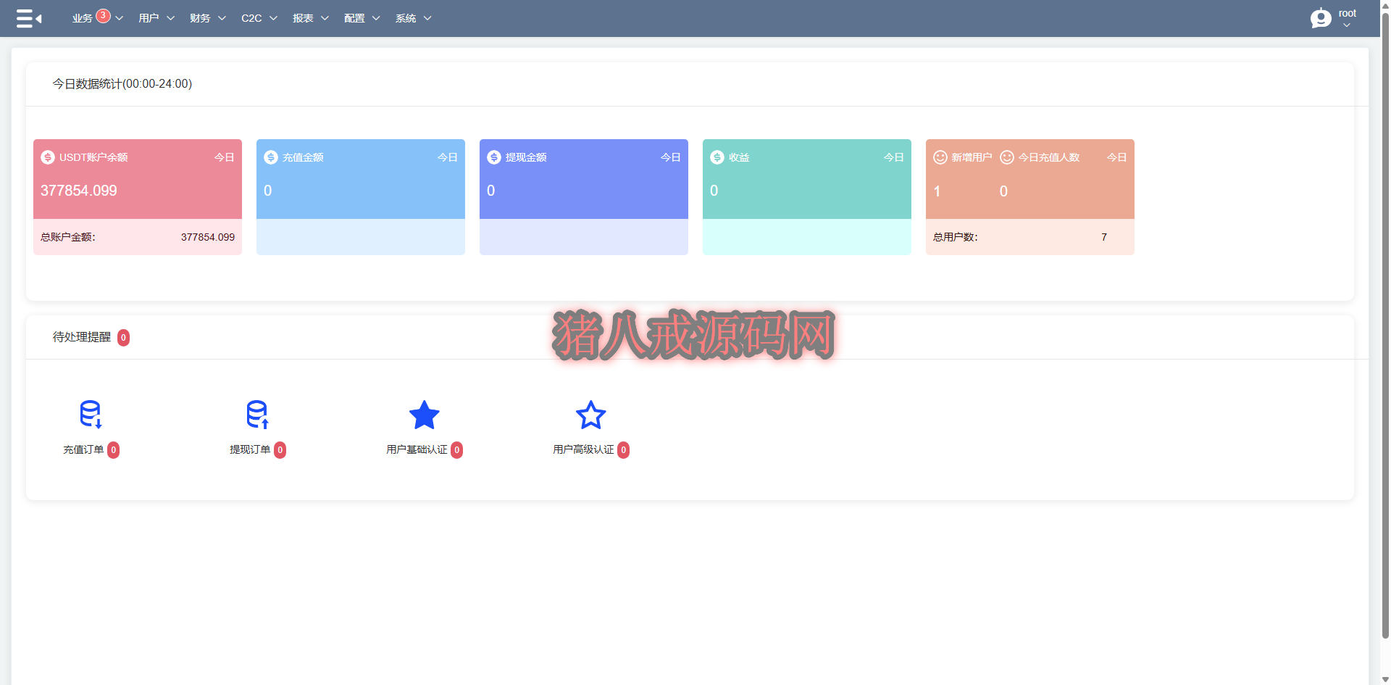The width and height of the screenshot is (1391, 685).
Task: Click the total users value 7
Action: (1104, 237)
